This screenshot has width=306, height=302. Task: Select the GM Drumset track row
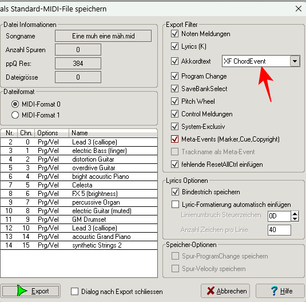point(79,219)
